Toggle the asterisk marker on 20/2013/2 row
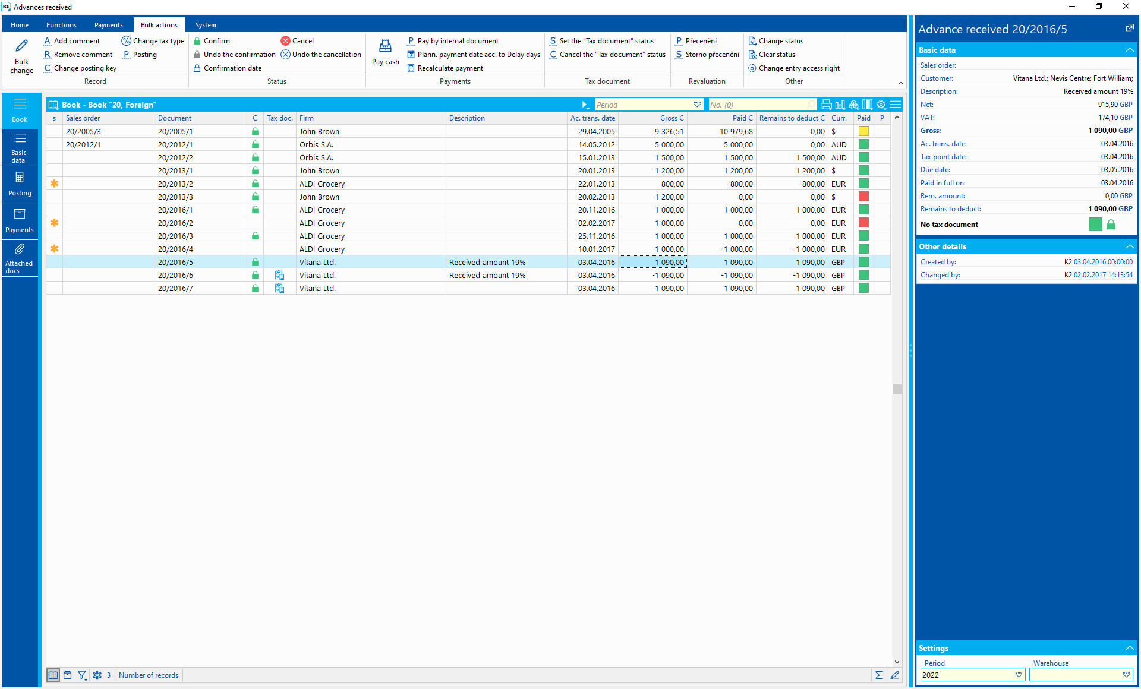 54,184
